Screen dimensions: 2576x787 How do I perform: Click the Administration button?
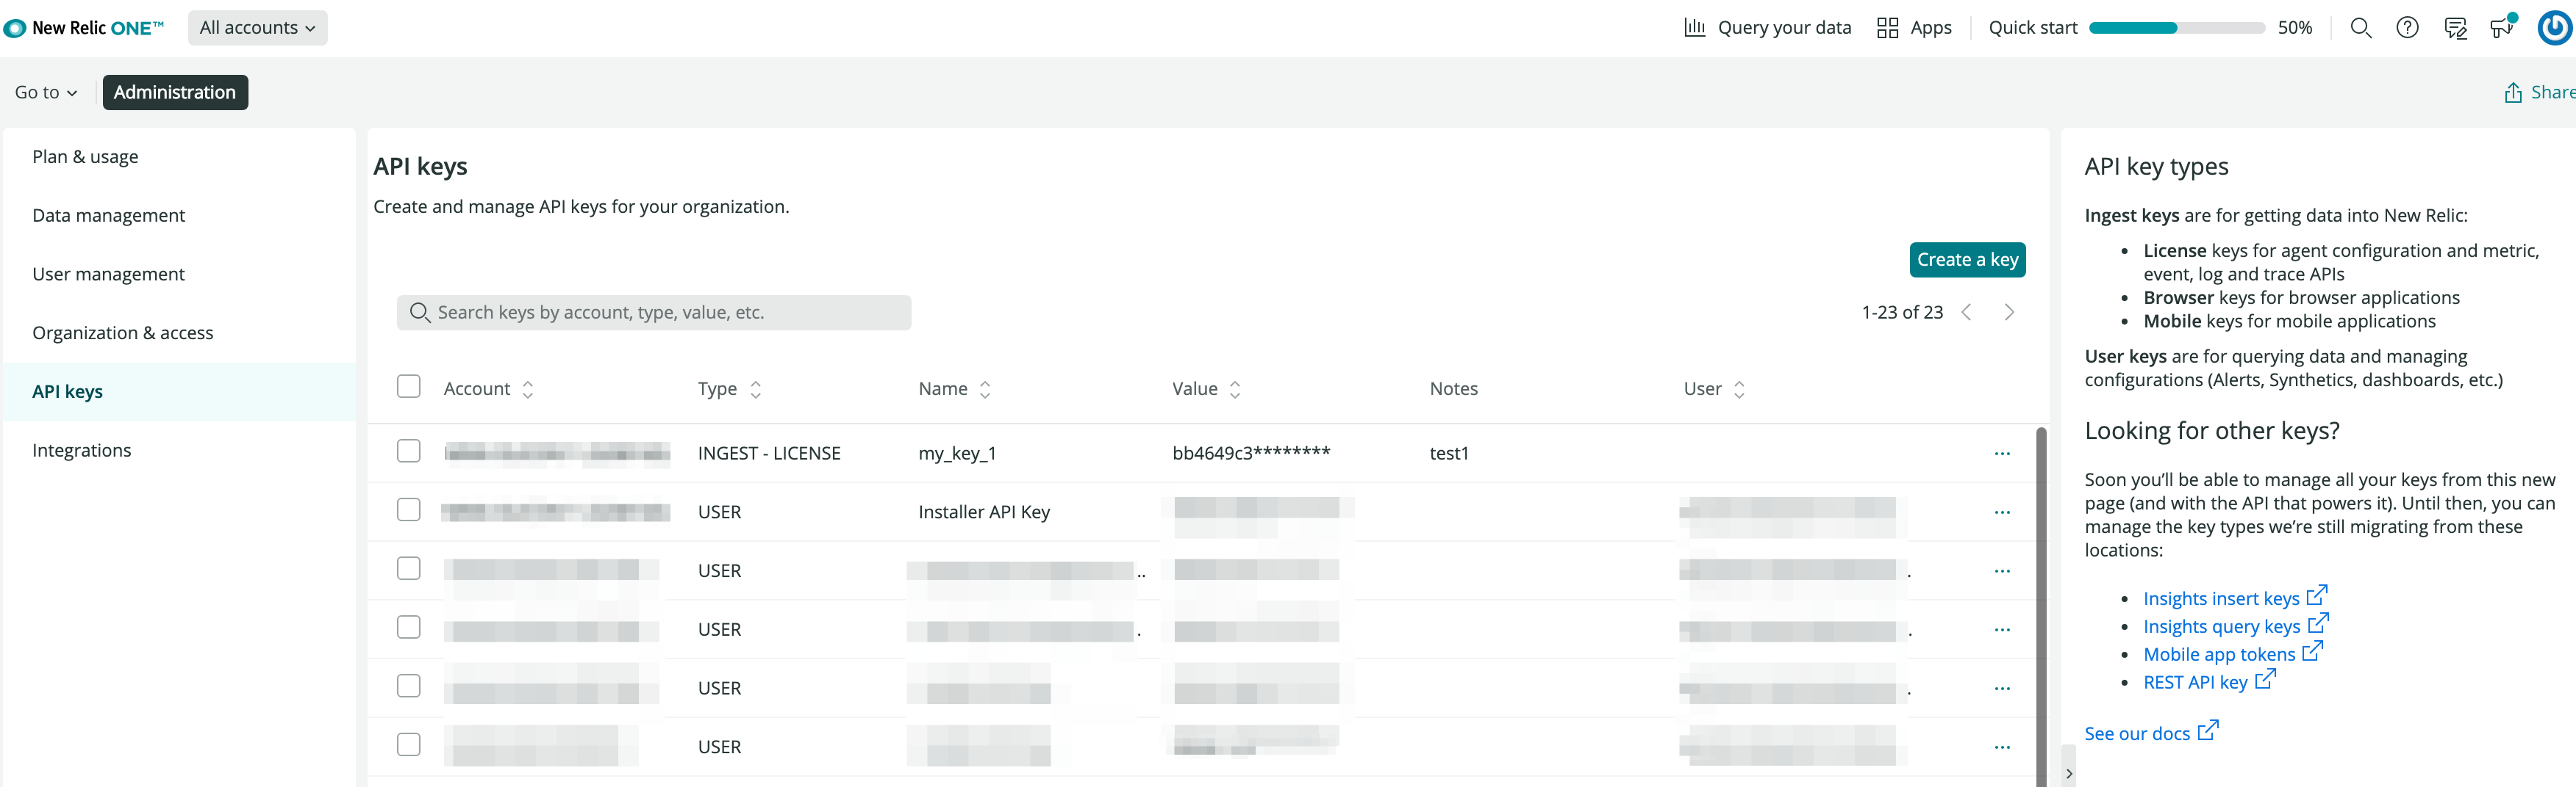tap(175, 92)
